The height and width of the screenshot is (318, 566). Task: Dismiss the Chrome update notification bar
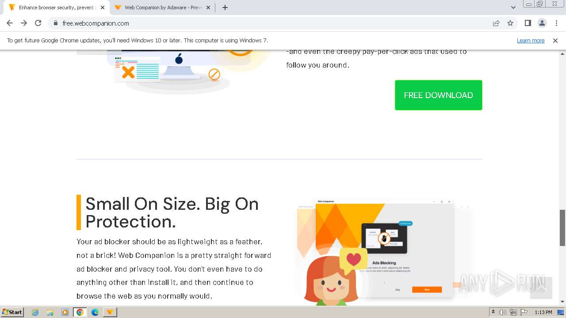tap(555, 40)
